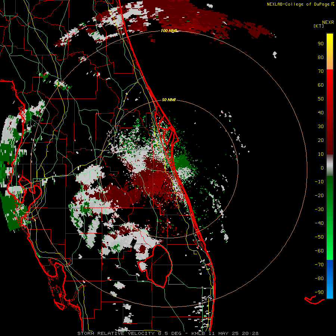336x336 pixels.
Task: Click the 90 knot label on scale
Action: (x=321, y=44)
